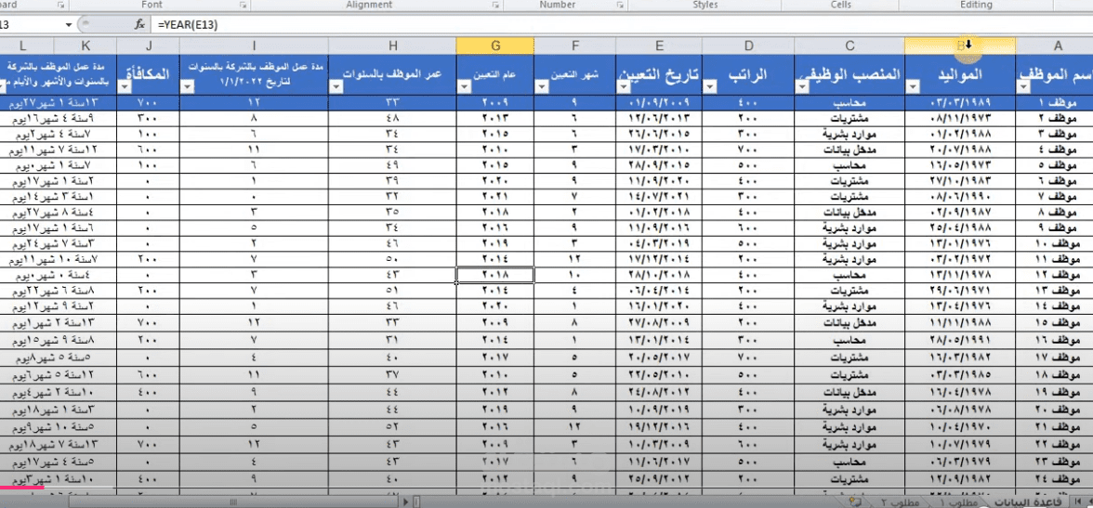Expand the Name Box dropdown arrow

(x=69, y=24)
